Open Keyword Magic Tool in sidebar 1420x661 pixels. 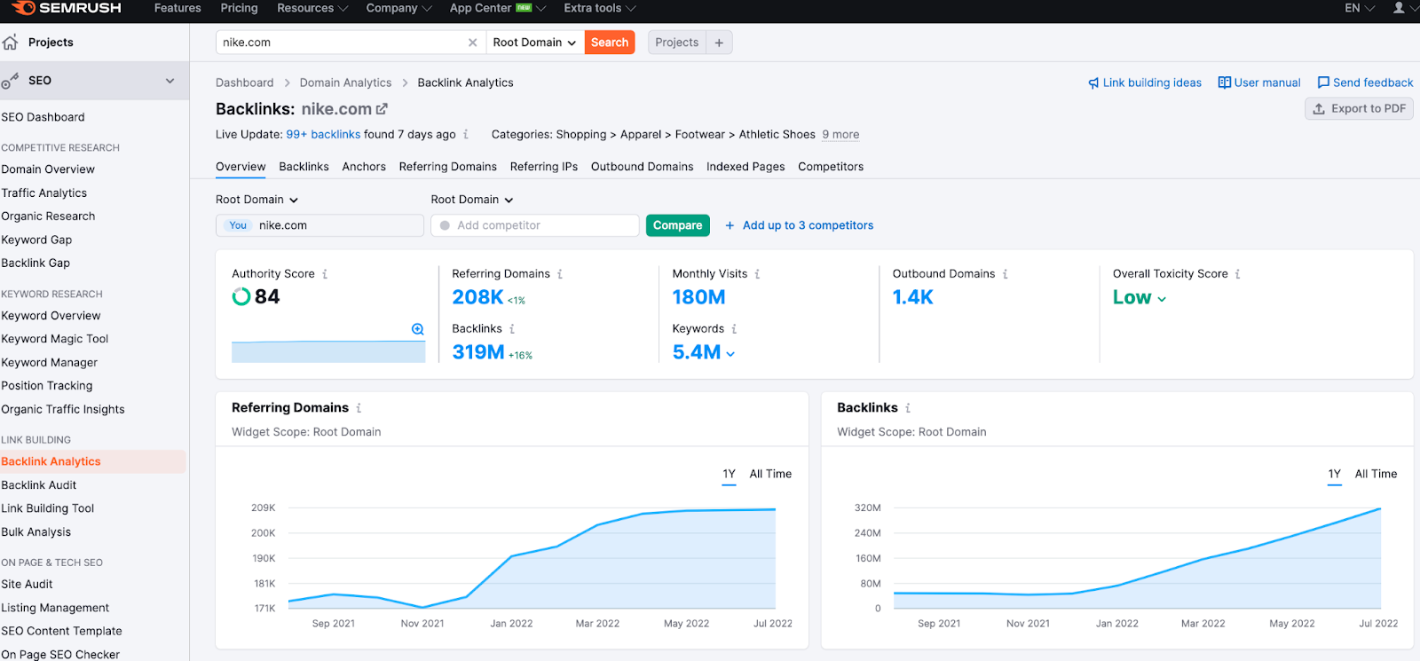[x=55, y=339]
